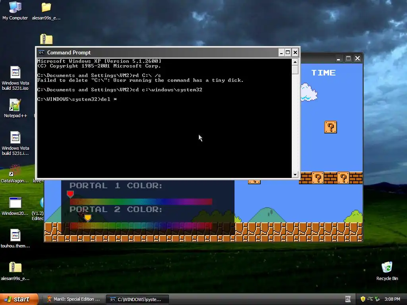Click the Portal 2 color rainbow slider

[141, 226]
